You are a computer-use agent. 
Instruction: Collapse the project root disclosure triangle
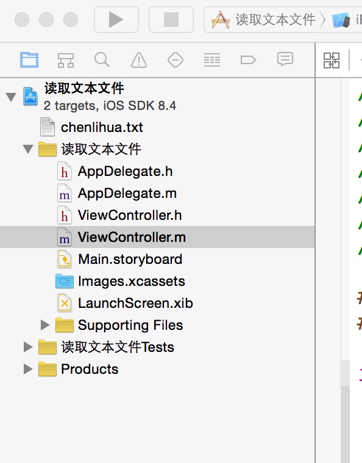[11, 97]
